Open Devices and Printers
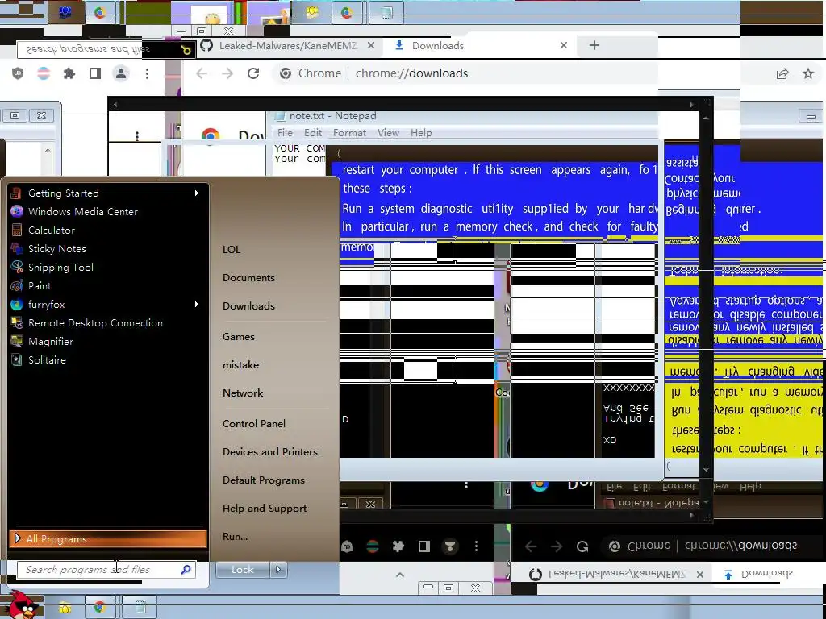 coord(270,451)
